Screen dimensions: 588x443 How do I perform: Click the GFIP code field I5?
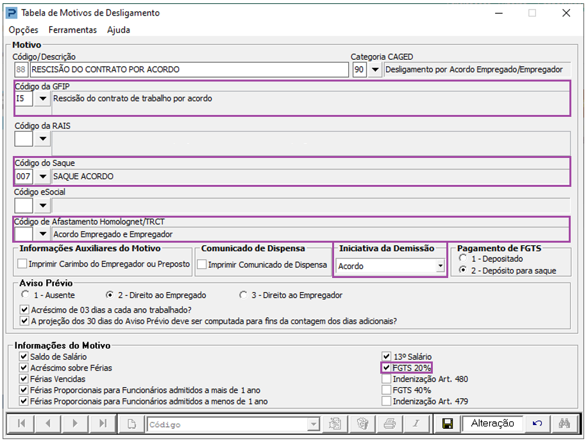(24, 99)
